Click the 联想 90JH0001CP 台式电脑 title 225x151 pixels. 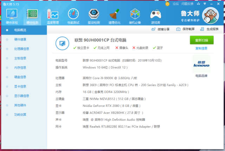pyautogui.click(x=100, y=40)
